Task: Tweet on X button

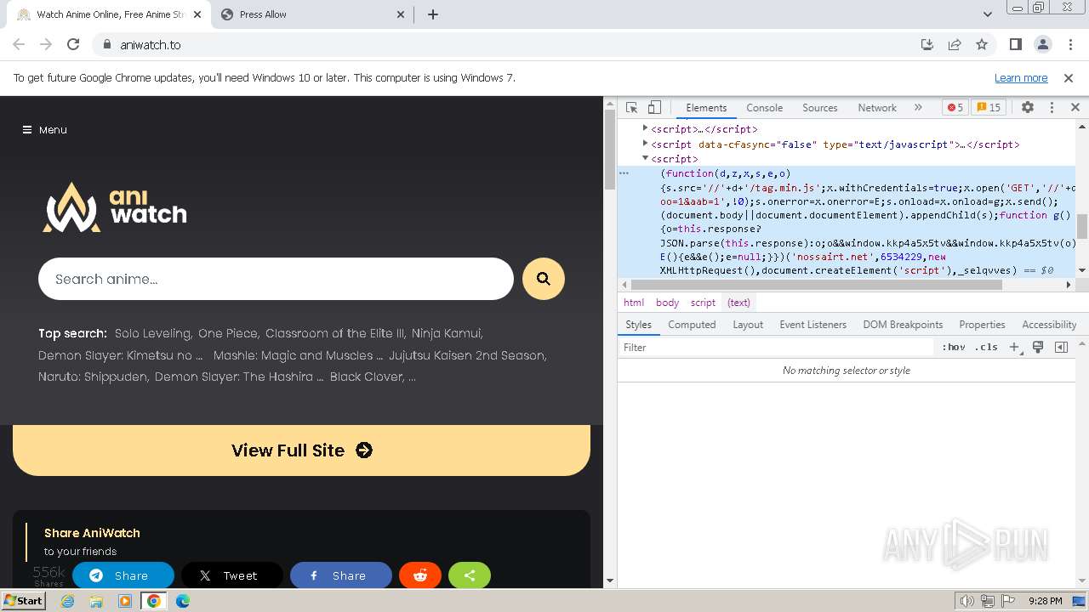Action: pos(232,575)
